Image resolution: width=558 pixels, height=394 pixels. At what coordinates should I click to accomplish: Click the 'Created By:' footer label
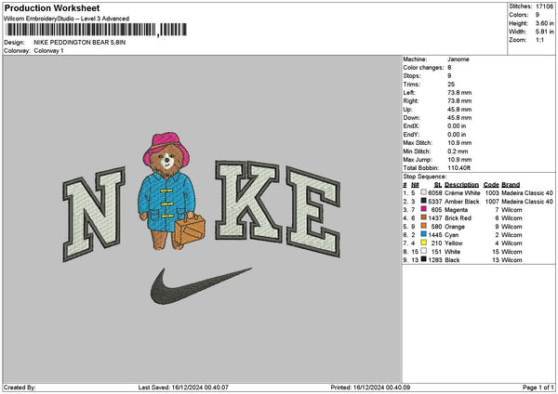click(x=20, y=387)
